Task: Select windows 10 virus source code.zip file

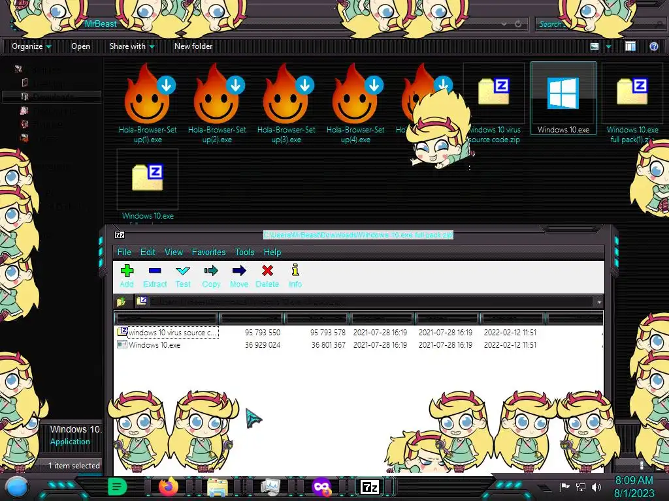Action: pos(494,104)
